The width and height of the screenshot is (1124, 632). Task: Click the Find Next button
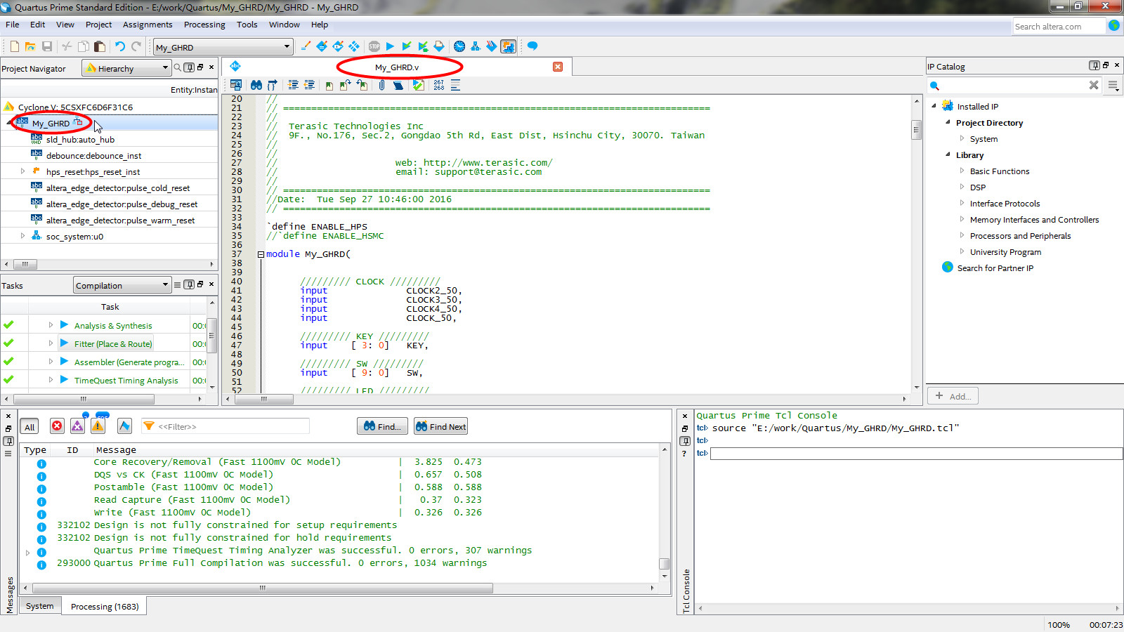pos(440,426)
